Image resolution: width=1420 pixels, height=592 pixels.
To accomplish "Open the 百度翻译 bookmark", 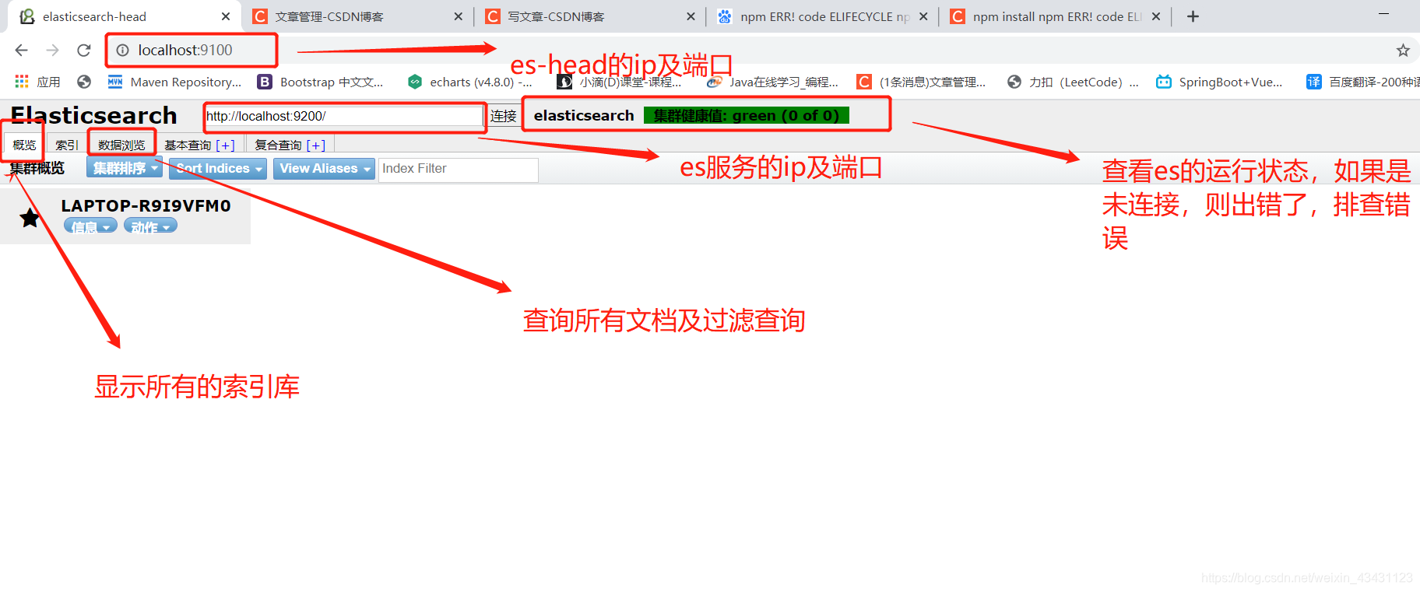I will click(x=1362, y=82).
